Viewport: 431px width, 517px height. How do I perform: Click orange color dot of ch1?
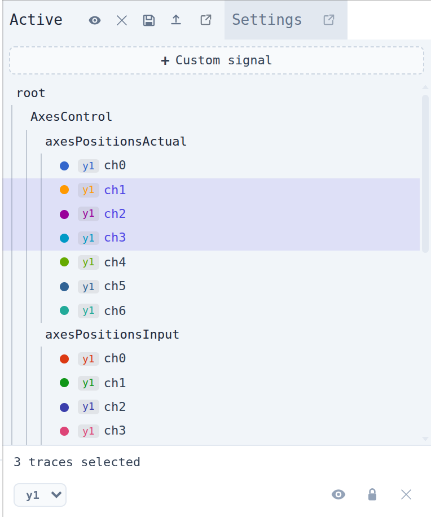[x=64, y=190]
